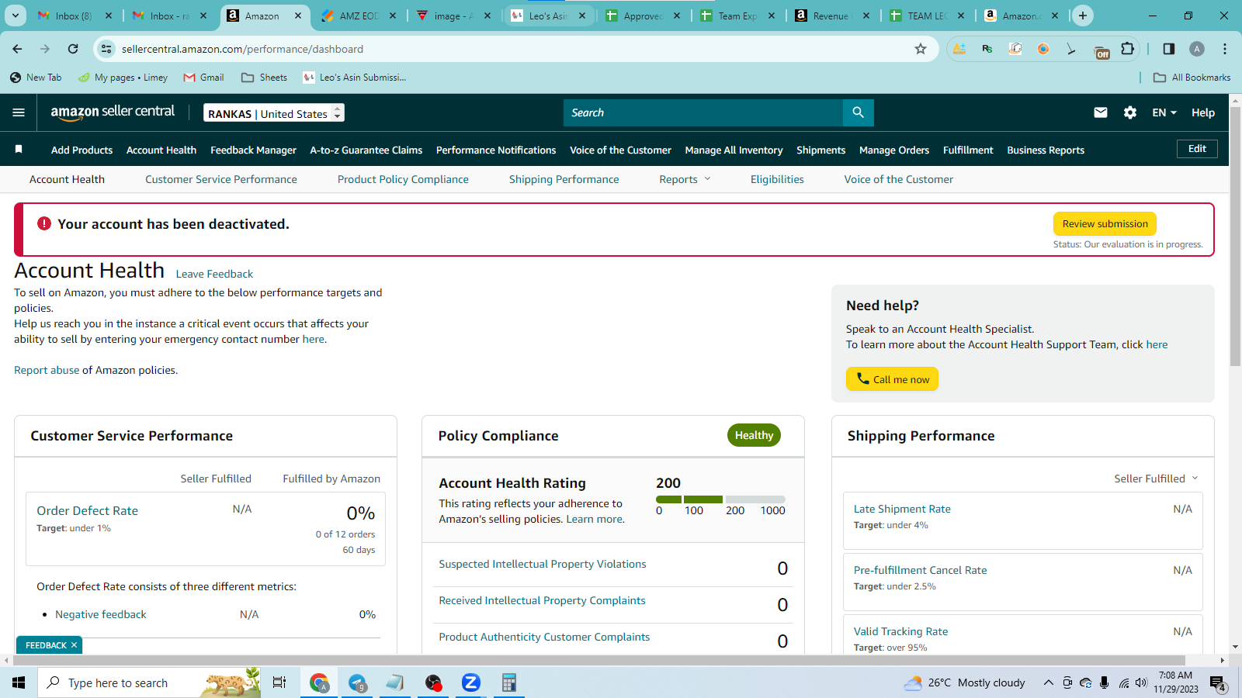Click the deactivated account alert icon
The height and width of the screenshot is (698, 1242).
(44, 223)
